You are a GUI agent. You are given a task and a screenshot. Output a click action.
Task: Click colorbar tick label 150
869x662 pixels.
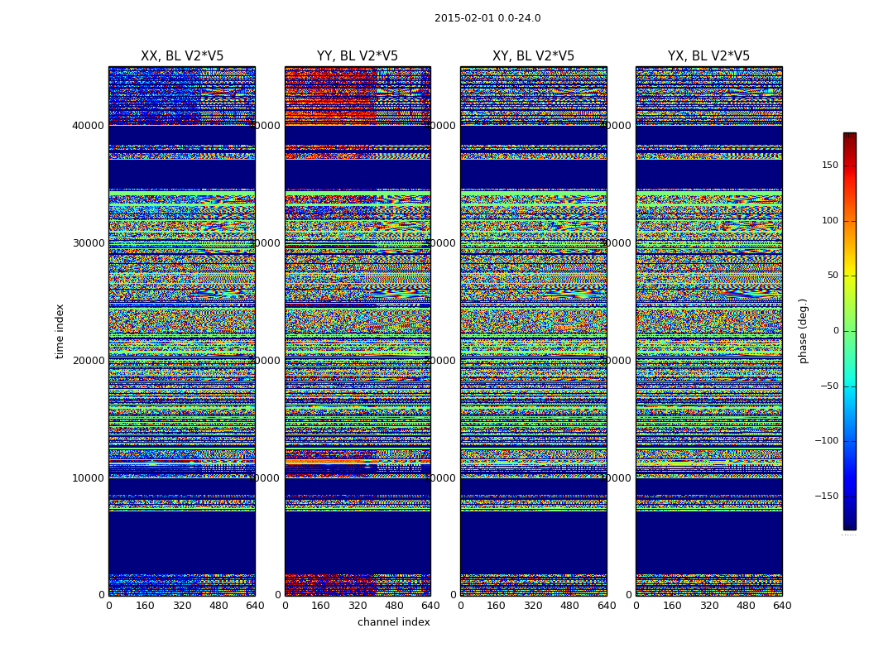pyautogui.click(x=830, y=165)
